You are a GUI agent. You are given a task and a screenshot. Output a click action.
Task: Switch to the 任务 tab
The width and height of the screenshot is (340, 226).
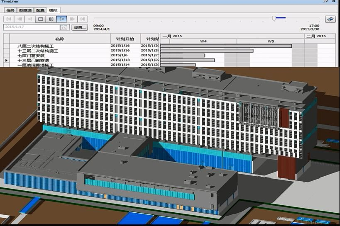click(10, 10)
